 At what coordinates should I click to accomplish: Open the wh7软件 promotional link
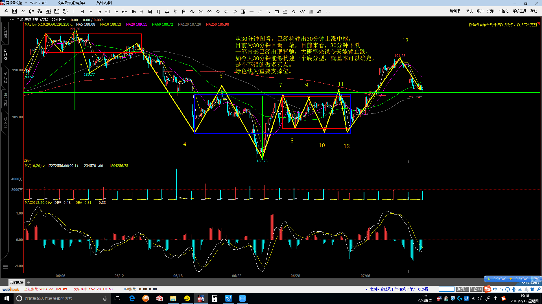coord(397,289)
